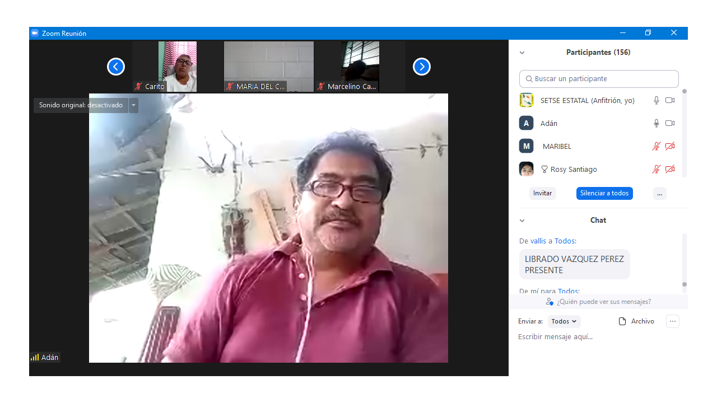Image resolution: width=717 pixels, height=403 pixels.
Task: Click the participants list scrollbar
Action: click(684, 133)
